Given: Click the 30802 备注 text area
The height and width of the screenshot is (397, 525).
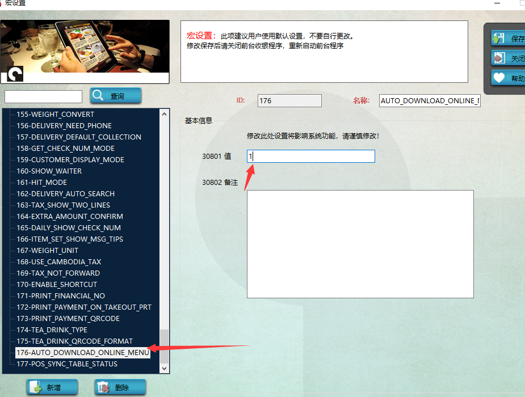Looking at the screenshot, I should (360, 244).
